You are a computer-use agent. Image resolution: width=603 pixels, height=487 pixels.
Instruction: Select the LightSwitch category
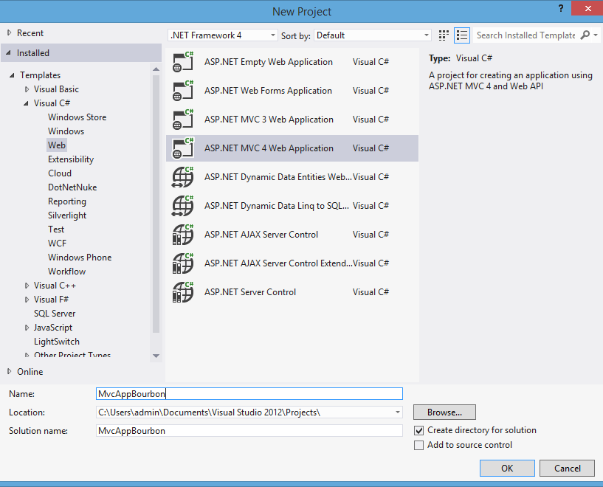coord(57,342)
